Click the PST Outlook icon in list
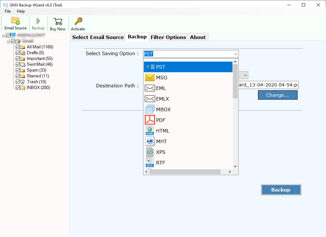The width and height of the screenshot is (326, 237). [x=150, y=67]
